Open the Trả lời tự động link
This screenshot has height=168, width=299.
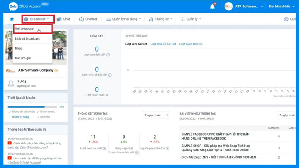[20, 117]
